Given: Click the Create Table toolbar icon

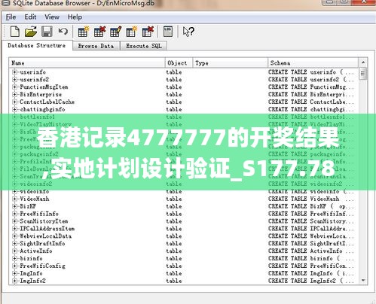Looking at the screenshot, I should (x=84, y=32).
